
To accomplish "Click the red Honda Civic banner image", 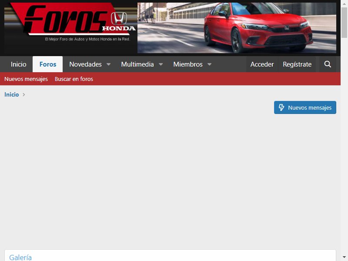I will tap(237, 28).
